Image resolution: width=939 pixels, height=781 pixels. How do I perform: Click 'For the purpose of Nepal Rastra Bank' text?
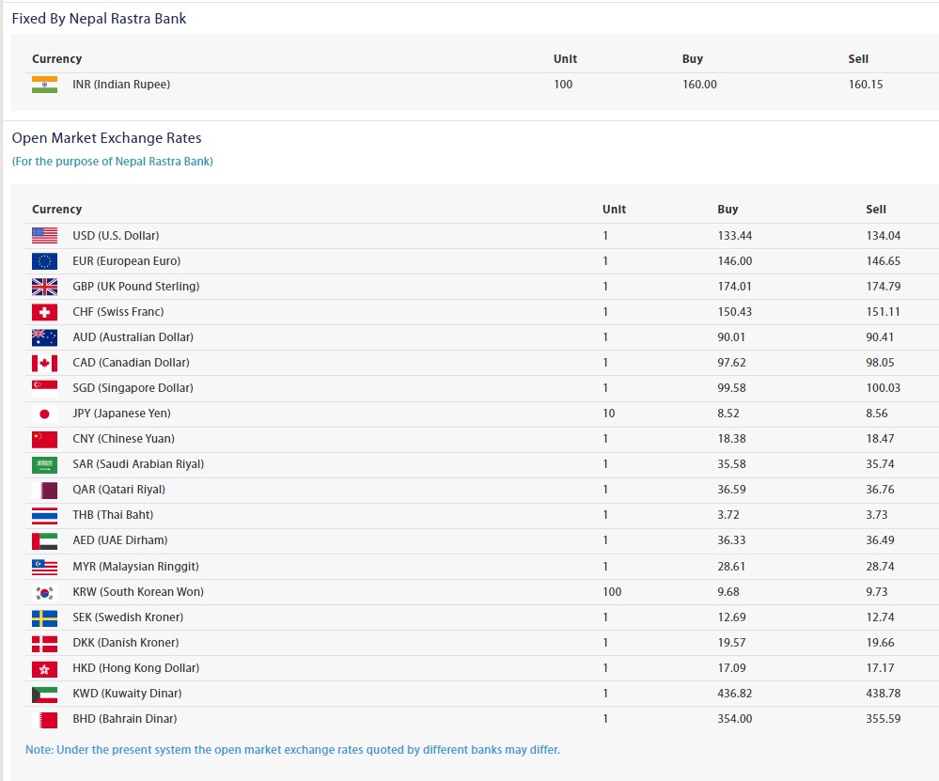pyautogui.click(x=113, y=162)
